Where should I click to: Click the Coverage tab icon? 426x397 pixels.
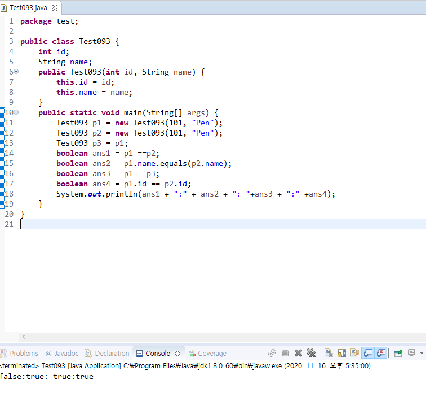pos(192,354)
